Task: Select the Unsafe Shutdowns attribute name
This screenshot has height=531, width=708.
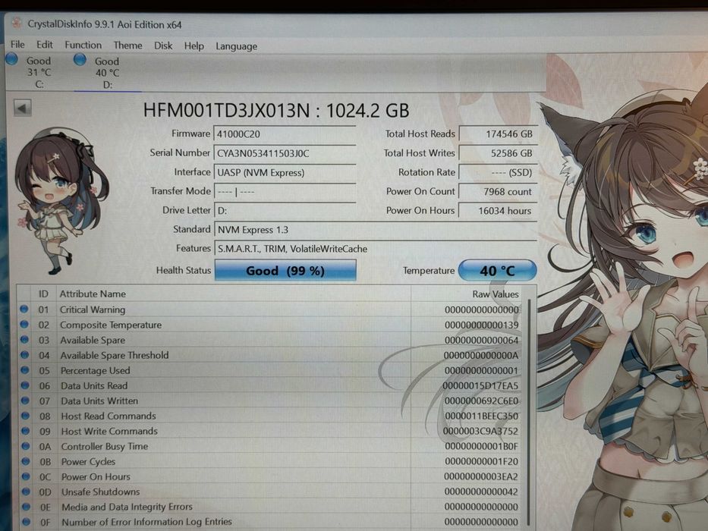Action: point(101,492)
